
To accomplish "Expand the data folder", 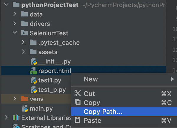I will coord(15,14).
